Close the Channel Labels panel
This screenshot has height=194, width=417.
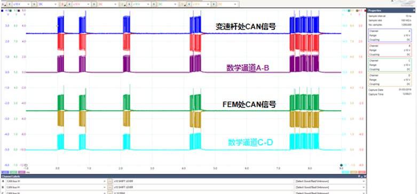tap(365, 176)
